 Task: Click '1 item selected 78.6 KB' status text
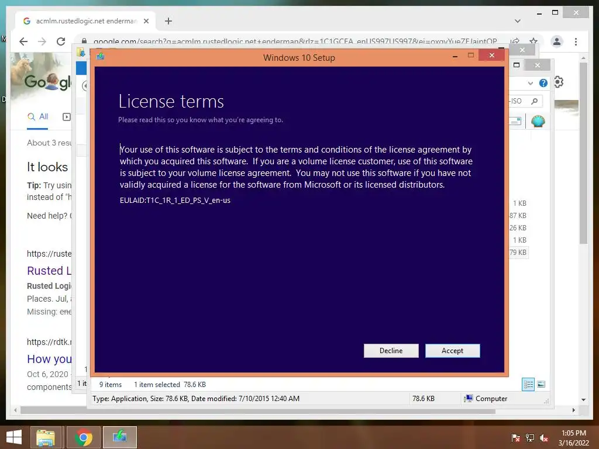(170, 385)
